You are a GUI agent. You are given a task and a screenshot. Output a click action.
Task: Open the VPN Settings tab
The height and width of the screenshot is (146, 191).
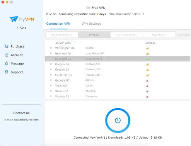click(x=91, y=24)
